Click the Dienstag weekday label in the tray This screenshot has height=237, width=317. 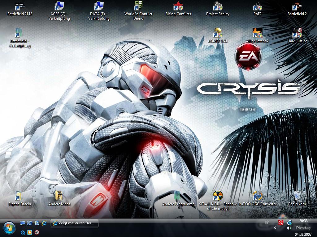point(303,228)
